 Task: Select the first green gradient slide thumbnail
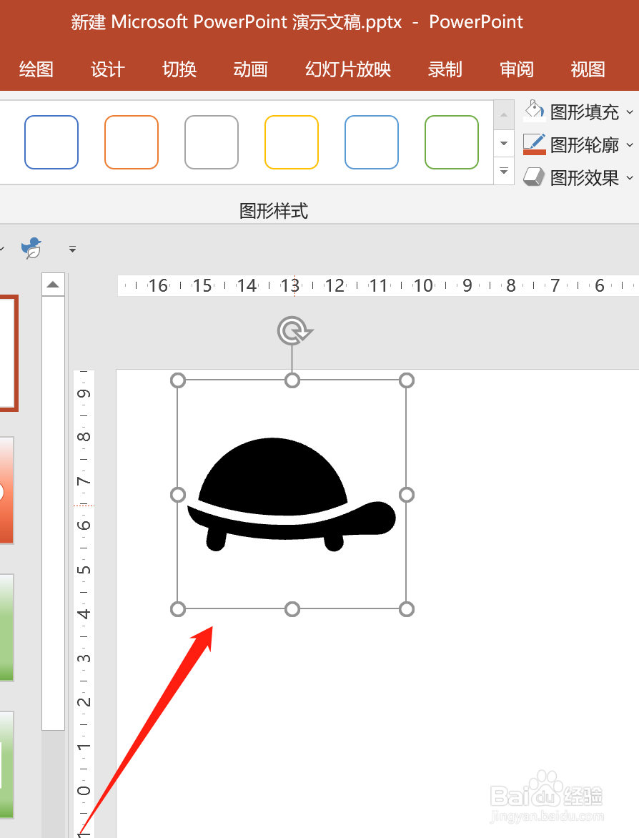click(x=6, y=628)
